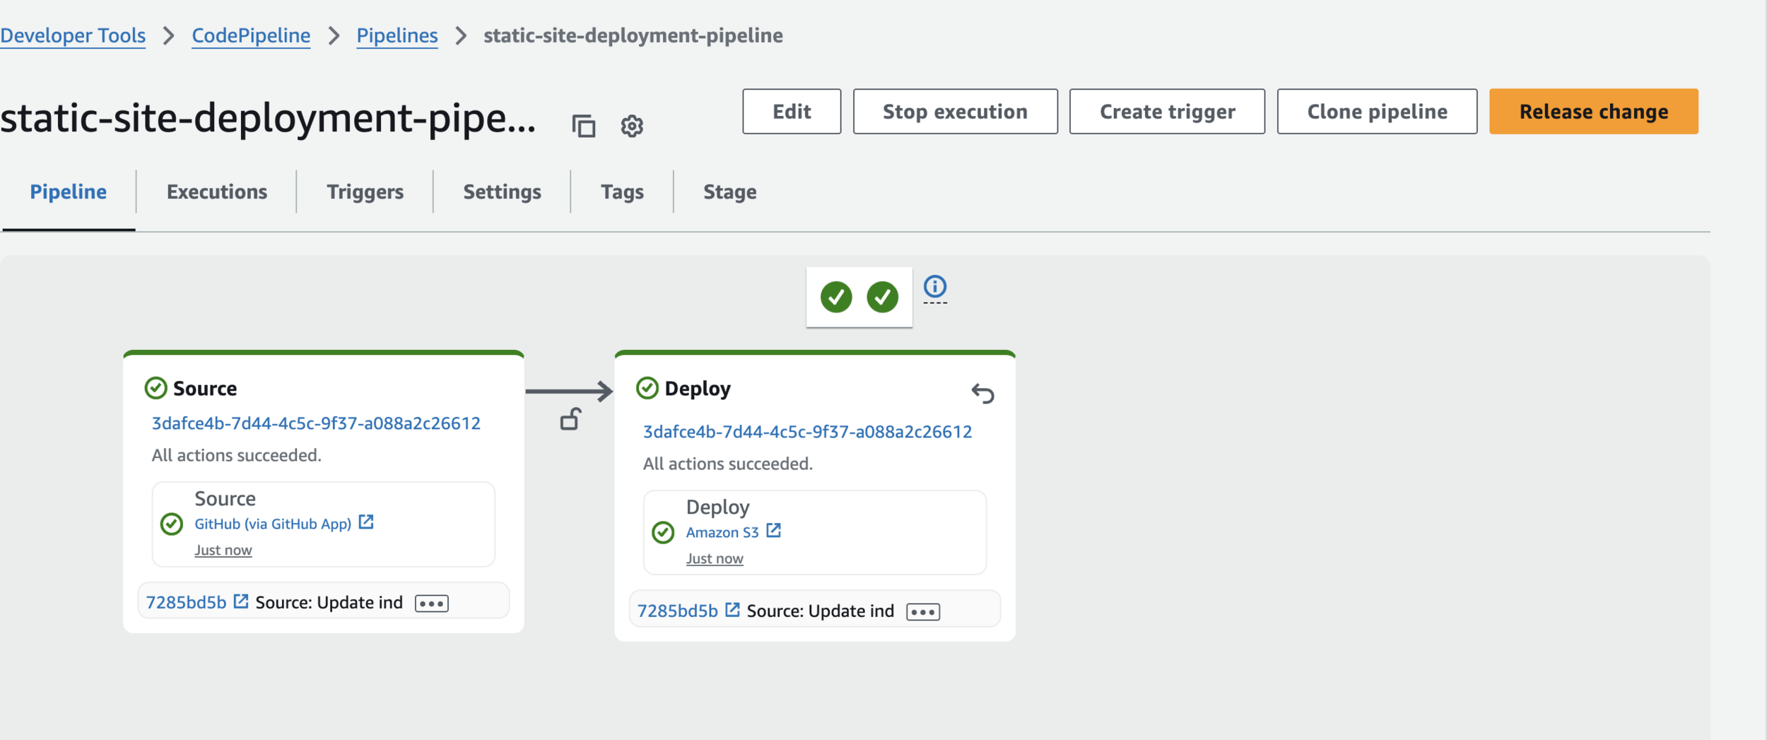The image size is (1767, 740).
Task: Click the 'Deploy' stage title text
Action: [x=698, y=389]
